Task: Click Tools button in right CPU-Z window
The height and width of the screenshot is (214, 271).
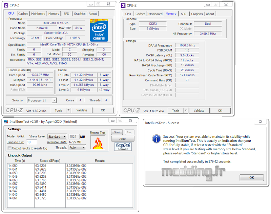Action: 175,111
